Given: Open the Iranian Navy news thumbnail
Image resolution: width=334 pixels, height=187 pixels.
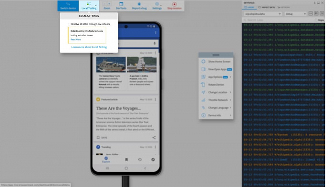Looking at the screenshot, I should point(111,65).
